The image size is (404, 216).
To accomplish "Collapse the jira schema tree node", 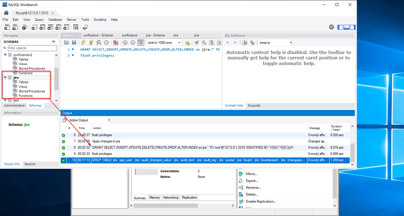I will 5,77.
